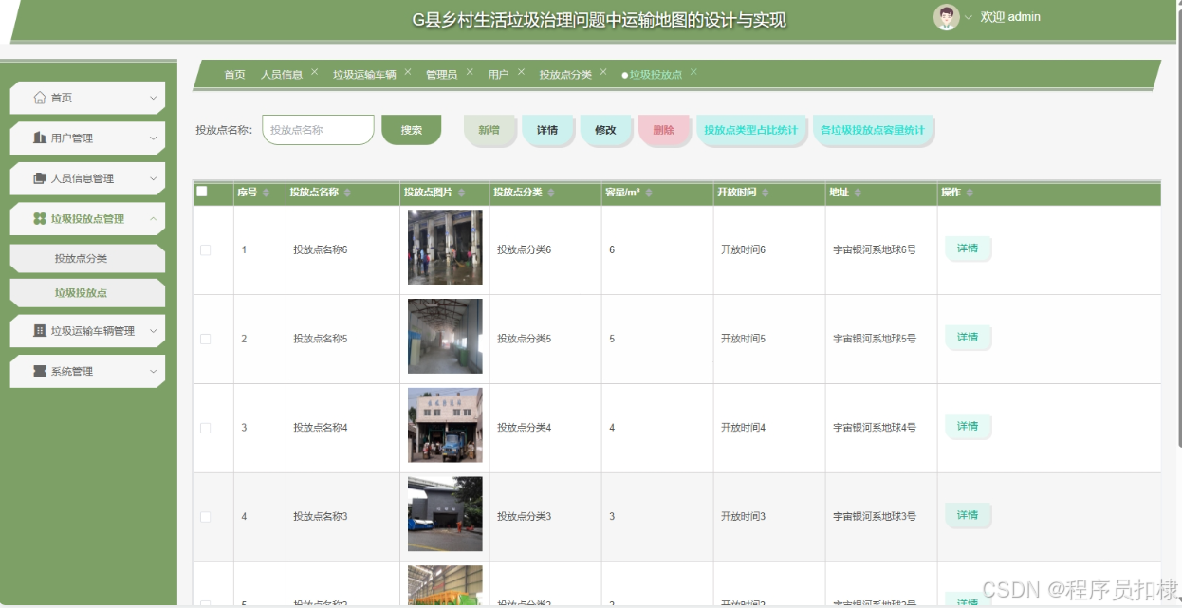Screen dimensions: 1182x608
Task: Sort by 开放时间 column arrows
Action: [x=766, y=193]
